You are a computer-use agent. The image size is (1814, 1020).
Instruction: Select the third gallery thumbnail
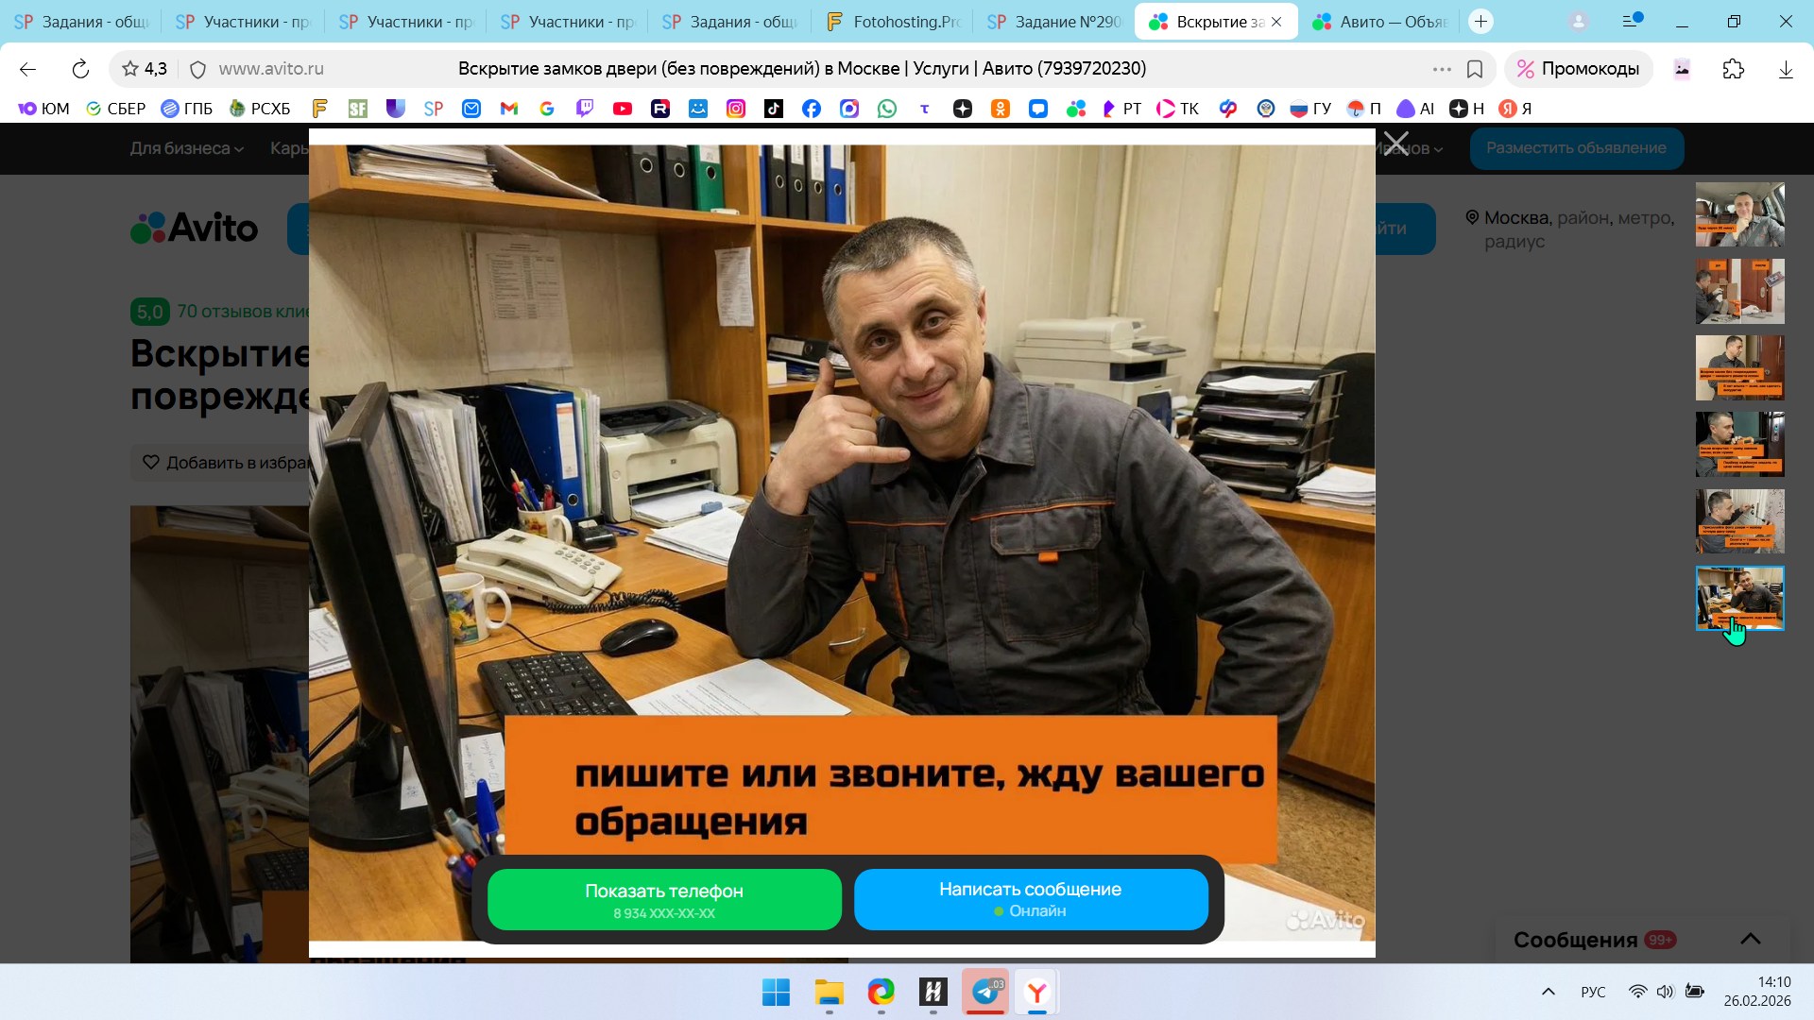point(1739,367)
